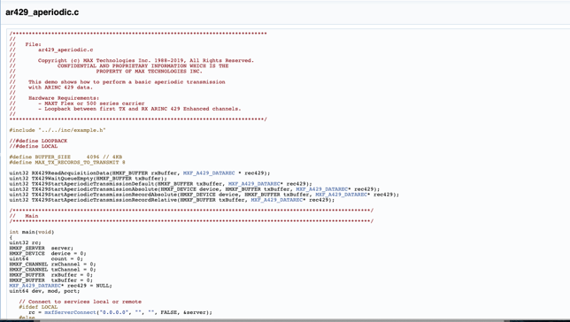Click the //#define LOCAL comment line

pyautogui.click(x=34, y=146)
